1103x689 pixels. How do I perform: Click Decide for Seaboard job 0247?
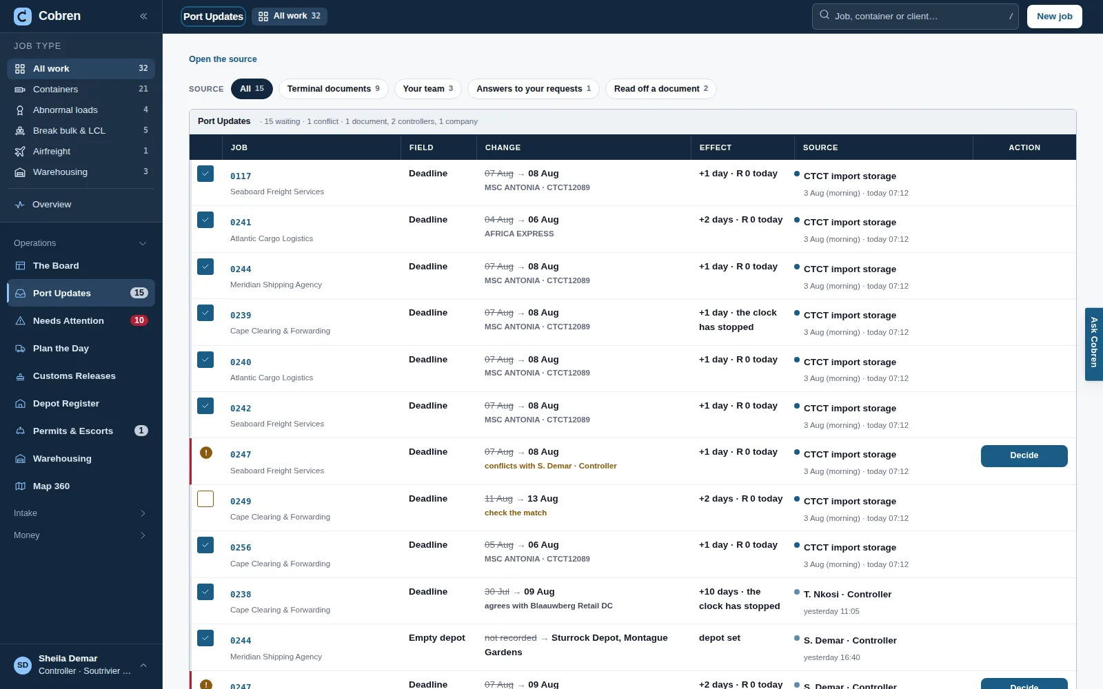1024,456
